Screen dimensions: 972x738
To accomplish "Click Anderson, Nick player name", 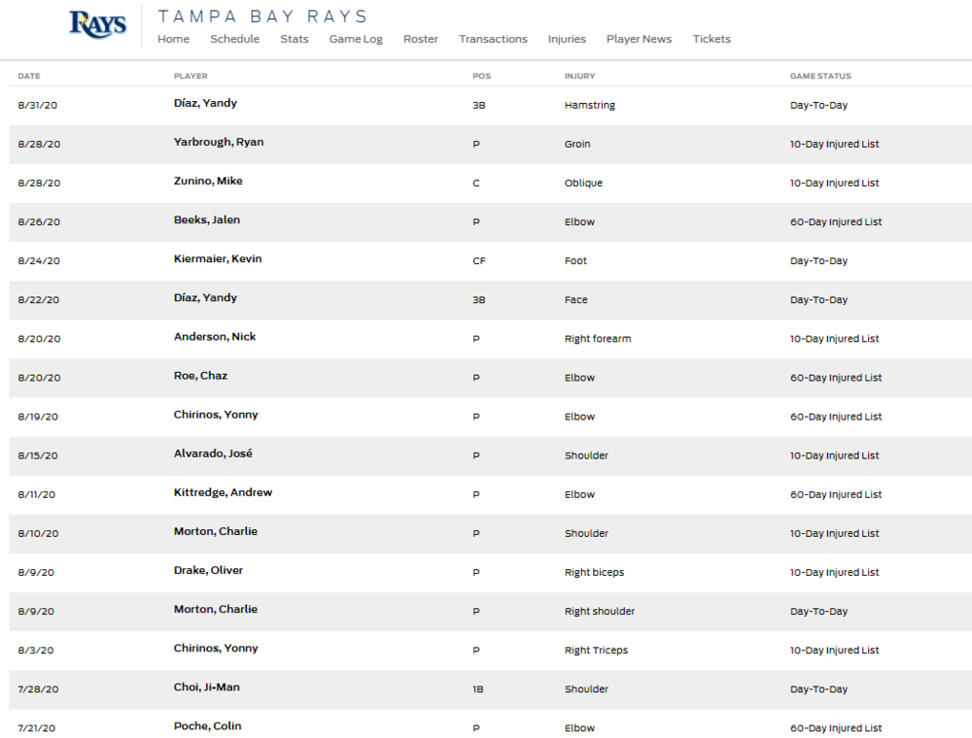I will pos(215,336).
